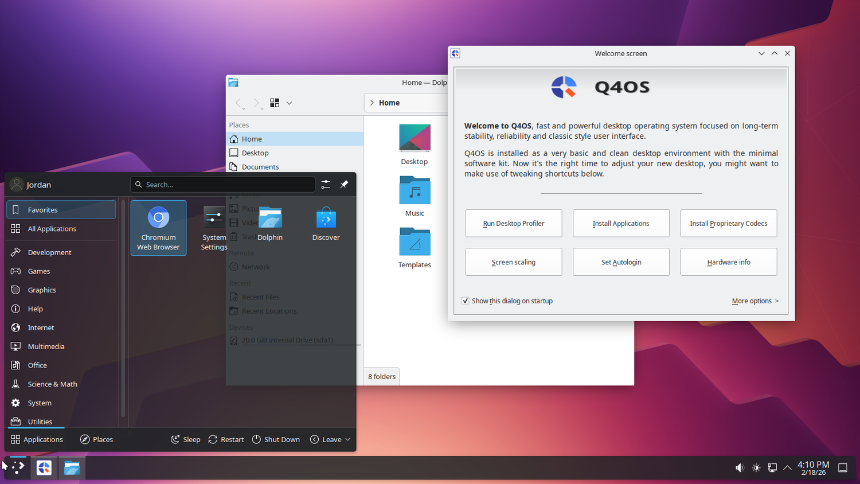Select Home in Dolphin Places
Viewport: 860px width, 484px height.
295,139
